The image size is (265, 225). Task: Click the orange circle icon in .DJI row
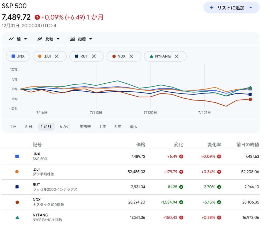[17, 172]
